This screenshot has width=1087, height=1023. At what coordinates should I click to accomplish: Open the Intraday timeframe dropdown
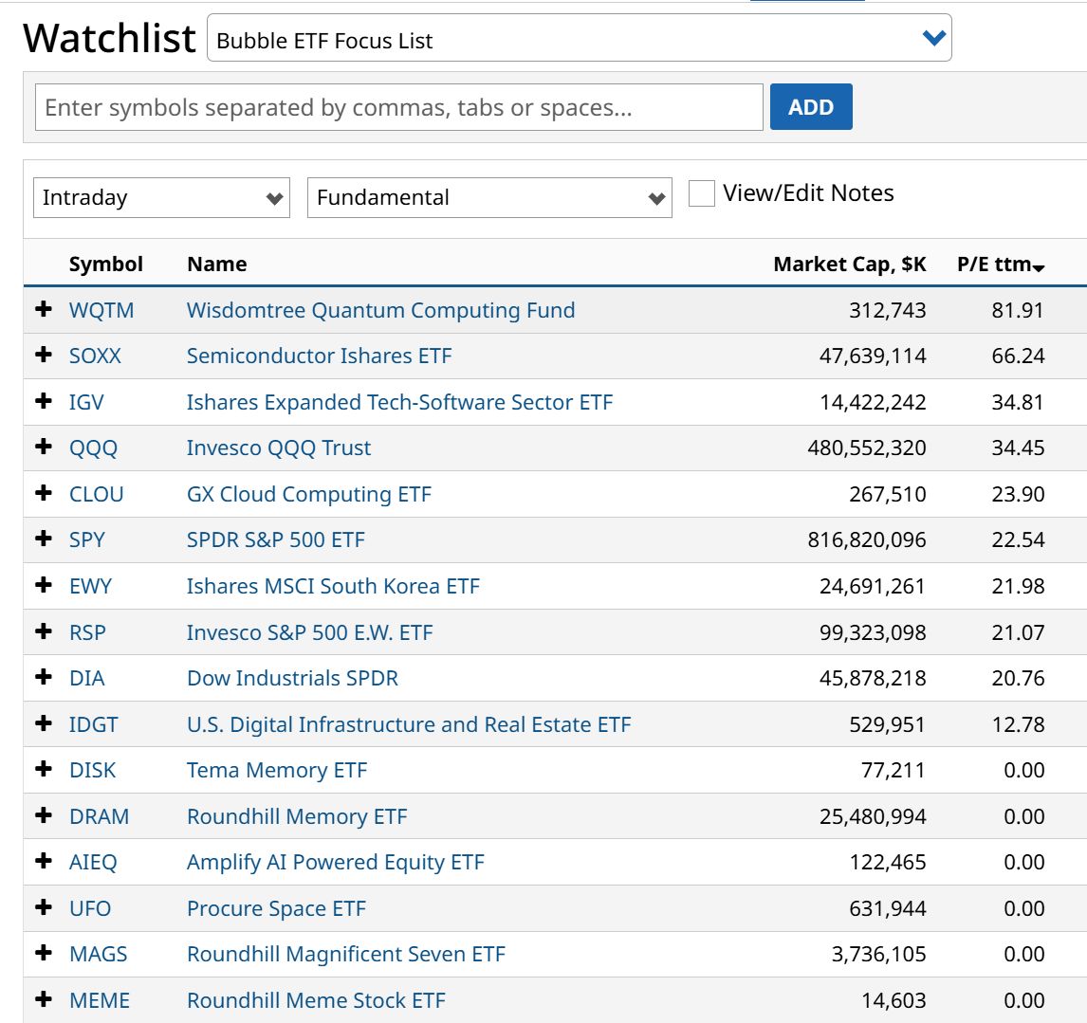tap(161, 197)
